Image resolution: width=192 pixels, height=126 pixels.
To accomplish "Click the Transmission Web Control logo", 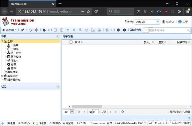I will (x=18, y=22).
